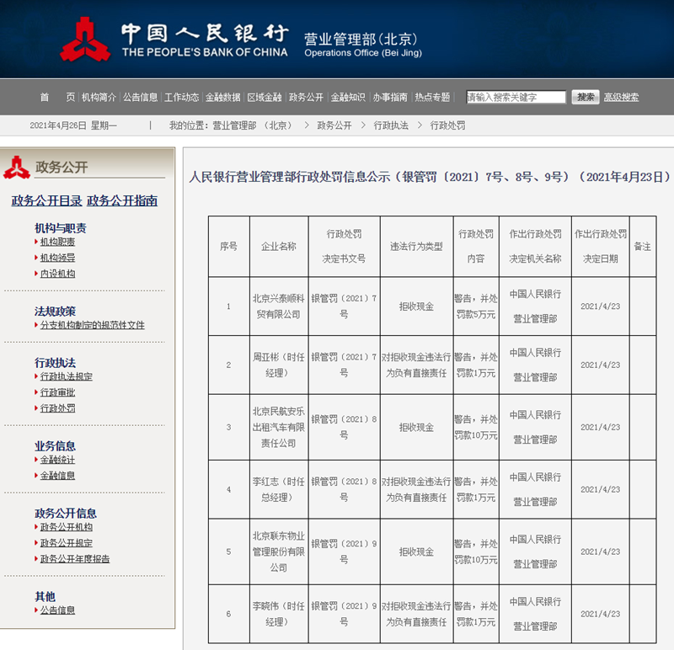Open the 热点专题 navigation item

click(432, 97)
